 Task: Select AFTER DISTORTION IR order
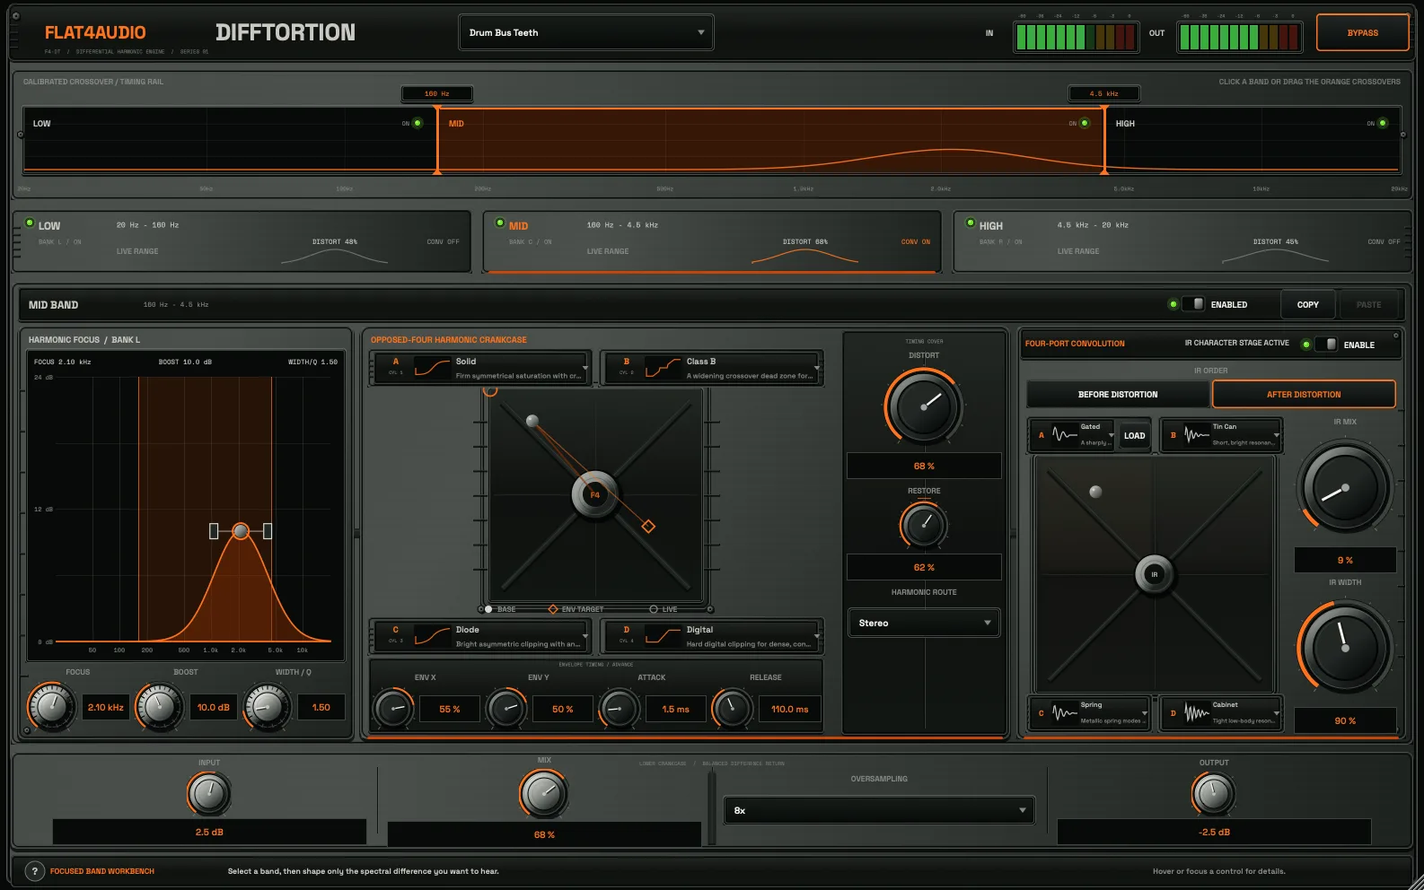tap(1304, 394)
